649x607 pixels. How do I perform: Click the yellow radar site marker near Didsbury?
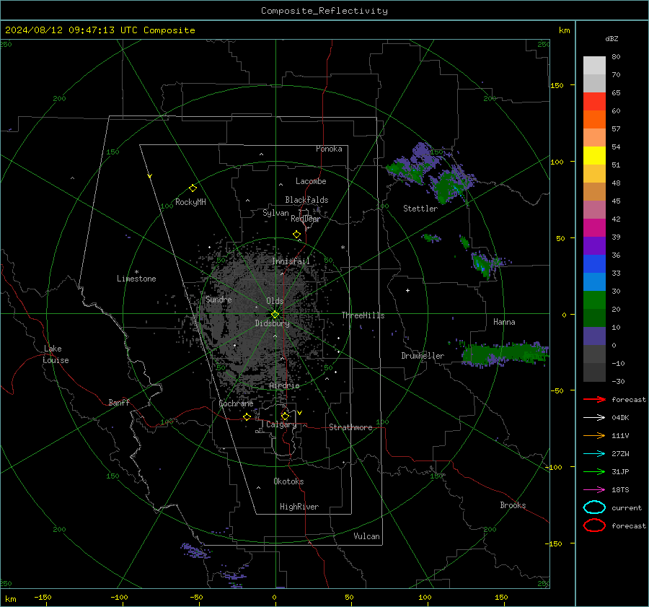click(275, 315)
